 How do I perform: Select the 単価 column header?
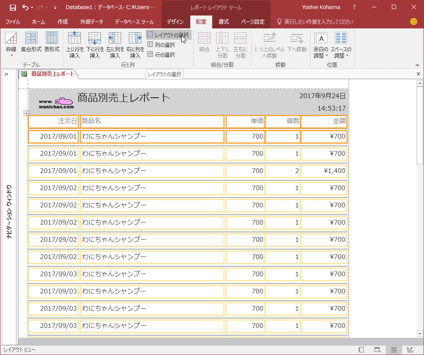(245, 121)
